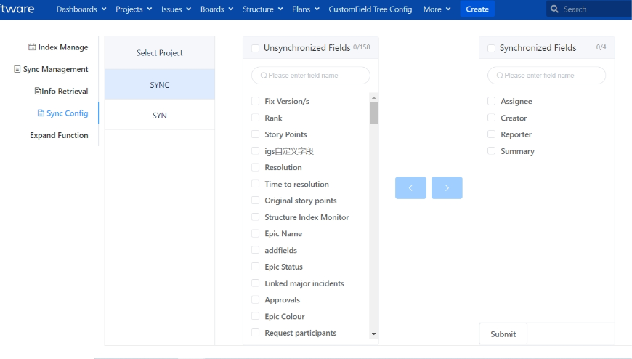Click the move-left arrow transfer button
Screen dimensions: 632x359
click(410, 187)
